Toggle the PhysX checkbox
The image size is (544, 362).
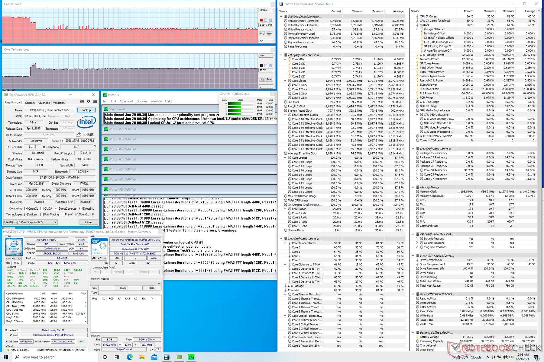[x=63, y=214]
